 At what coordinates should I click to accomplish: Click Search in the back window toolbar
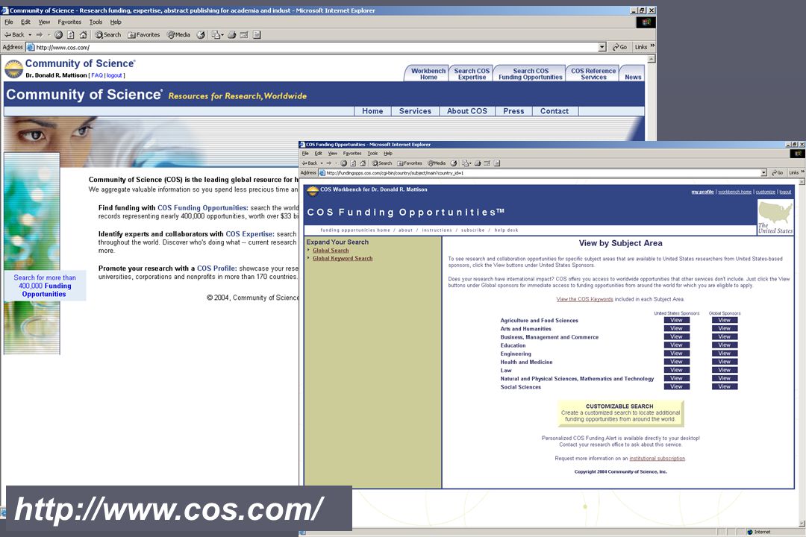(x=108, y=35)
